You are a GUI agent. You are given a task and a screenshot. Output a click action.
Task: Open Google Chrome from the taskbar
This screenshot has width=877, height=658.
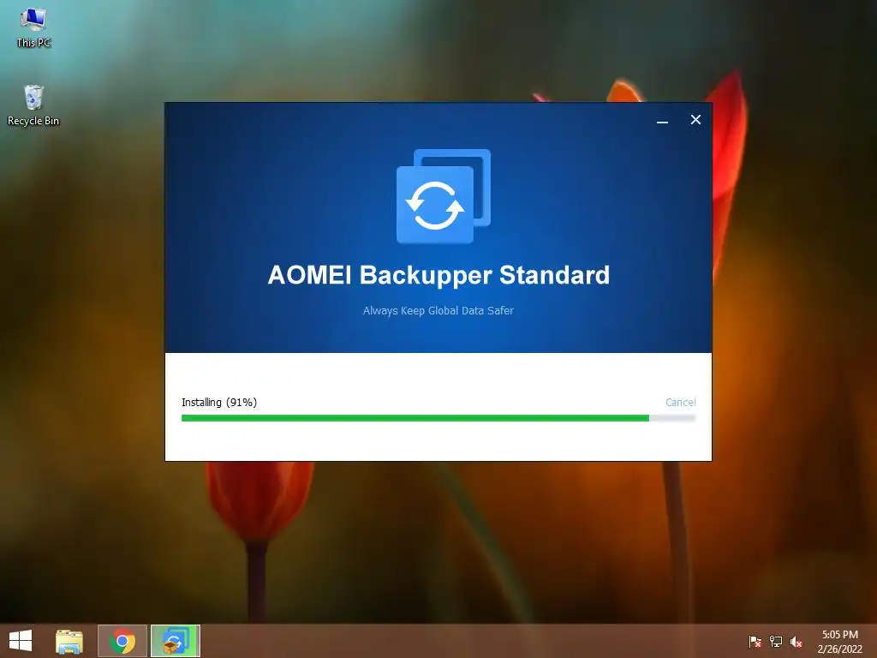click(122, 641)
